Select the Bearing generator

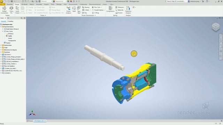point(86,7)
